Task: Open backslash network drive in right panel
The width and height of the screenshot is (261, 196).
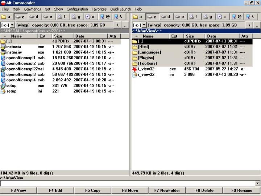Action: point(251,17)
